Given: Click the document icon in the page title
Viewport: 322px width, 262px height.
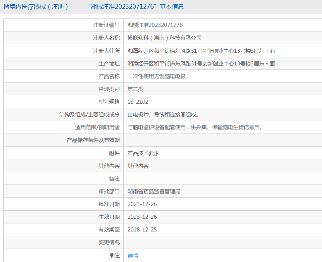Looking at the screenshot, I should (x=6, y=7).
